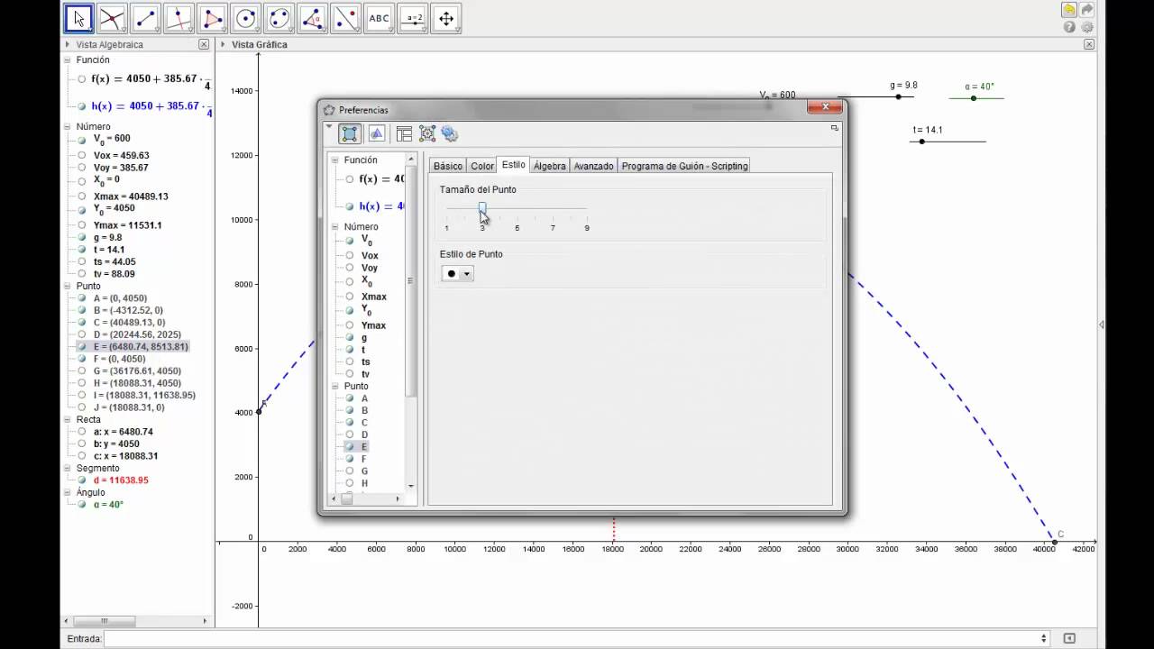1154x649 pixels.
Task: Switch to Color tab
Action: coord(482,166)
